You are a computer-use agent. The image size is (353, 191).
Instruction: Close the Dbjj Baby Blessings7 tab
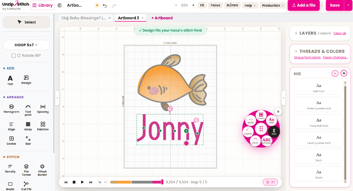point(110,18)
